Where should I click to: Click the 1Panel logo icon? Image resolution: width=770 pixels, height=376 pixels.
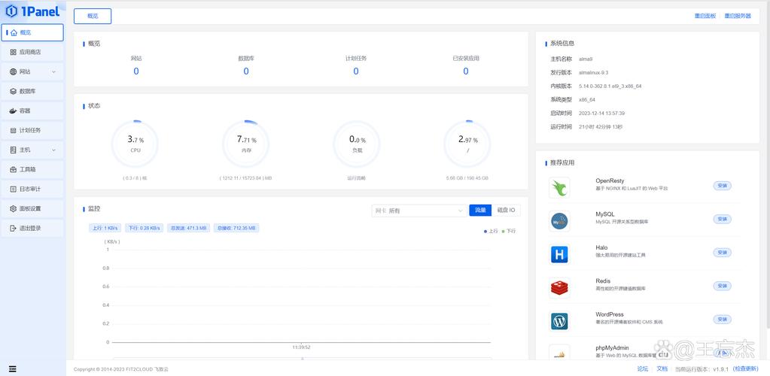(11, 11)
